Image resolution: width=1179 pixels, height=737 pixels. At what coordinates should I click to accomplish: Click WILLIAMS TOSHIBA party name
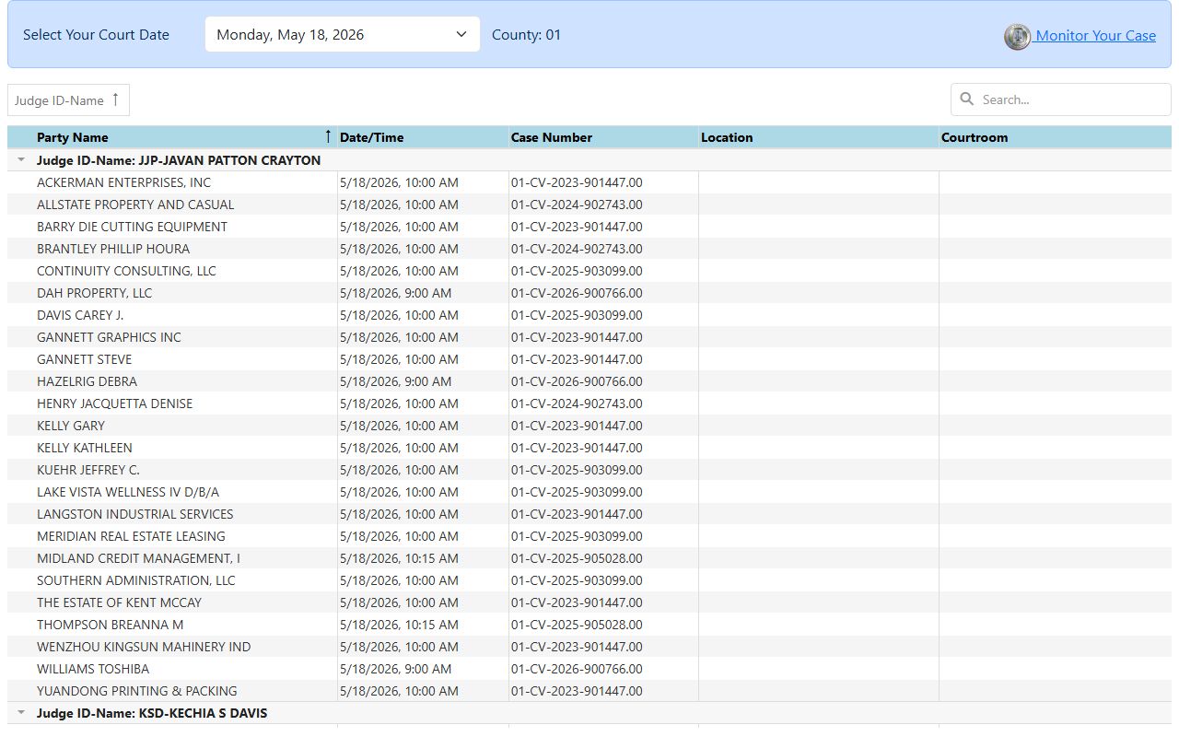pyautogui.click(x=93, y=669)
